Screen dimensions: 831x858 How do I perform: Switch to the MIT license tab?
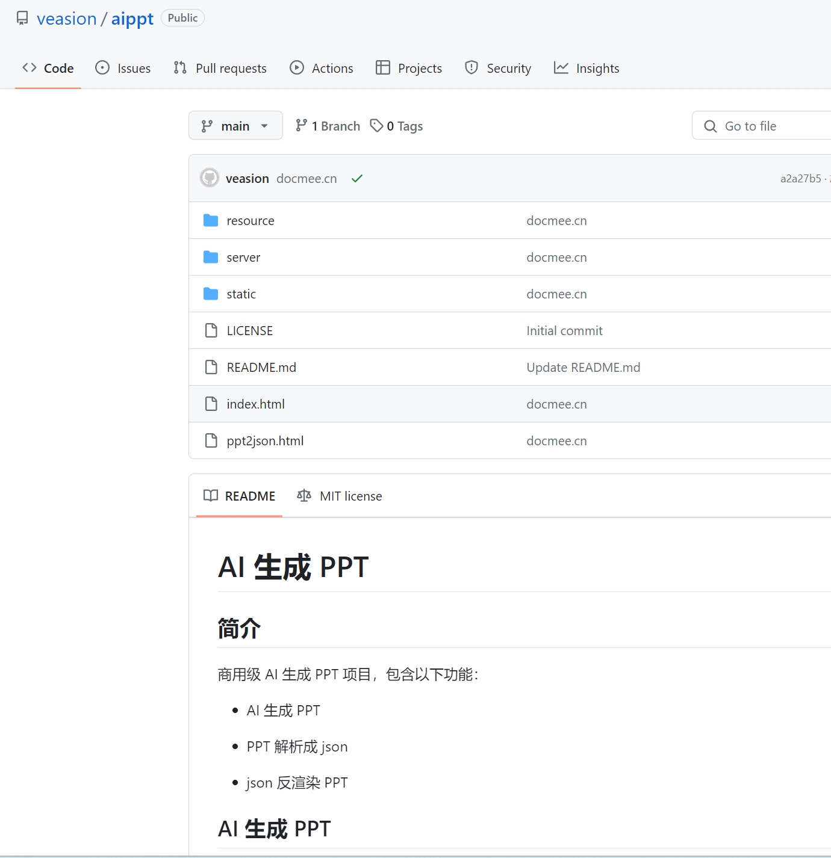pyautogui.click(x=350, y=496)
